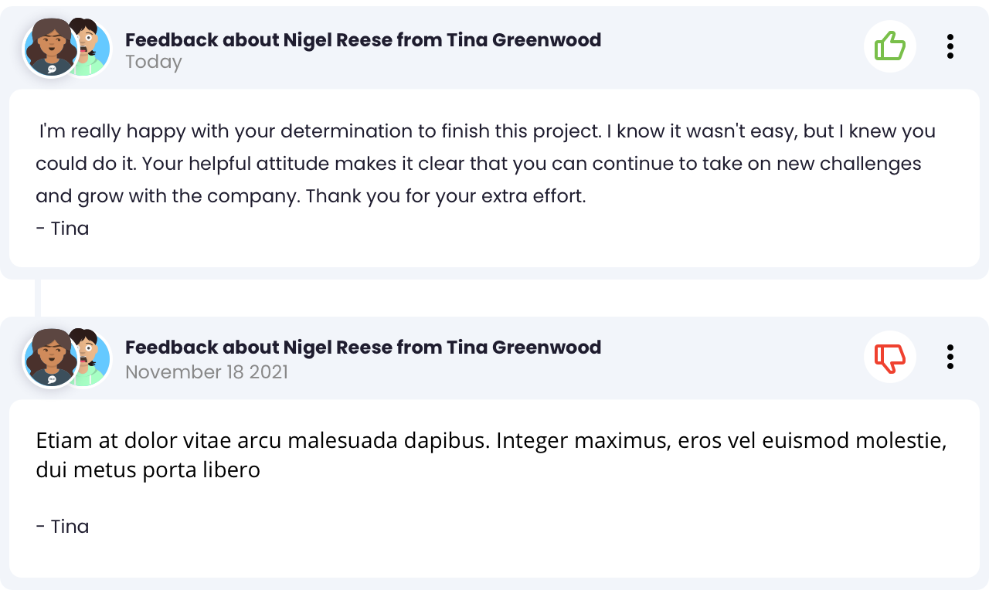
Task: Click the "- Tina" signature in today's message
Action: click(63, 229)
